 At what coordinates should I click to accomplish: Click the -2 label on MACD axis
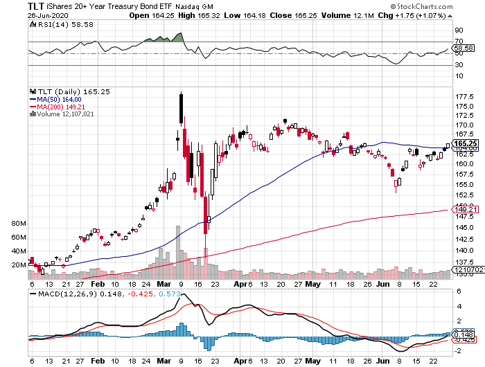tap(458, 351)
